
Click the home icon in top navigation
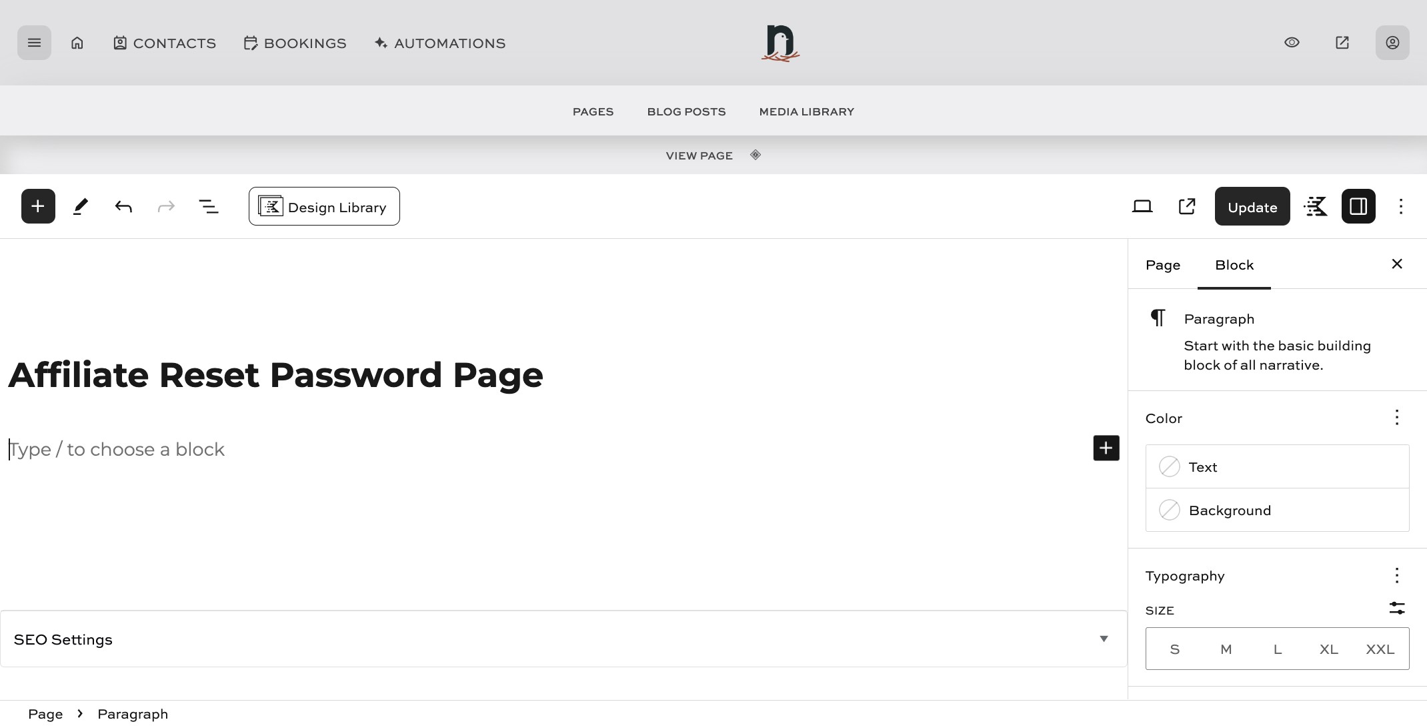pos(77,43)
